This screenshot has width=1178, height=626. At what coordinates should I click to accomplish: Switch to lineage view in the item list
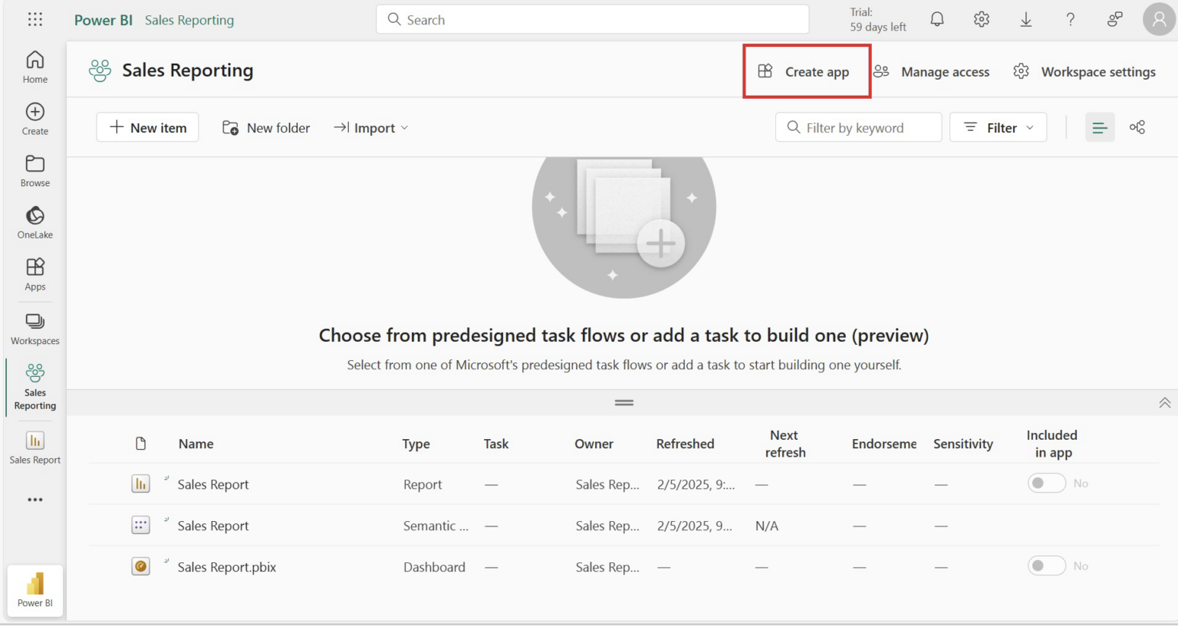1137,127
